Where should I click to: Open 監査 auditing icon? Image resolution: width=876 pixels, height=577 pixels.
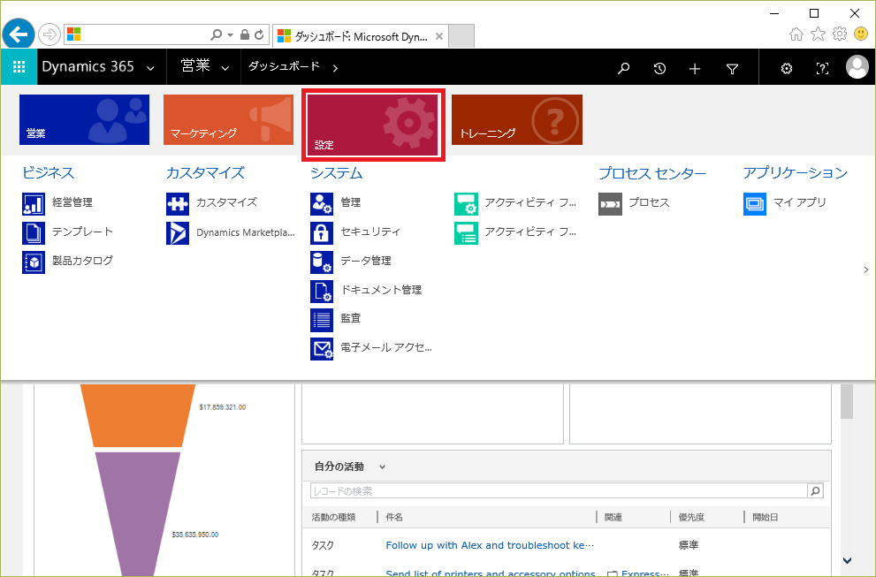coord(322,320)
